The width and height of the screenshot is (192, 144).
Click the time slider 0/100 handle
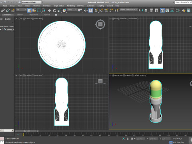click(x=27, y=131)
